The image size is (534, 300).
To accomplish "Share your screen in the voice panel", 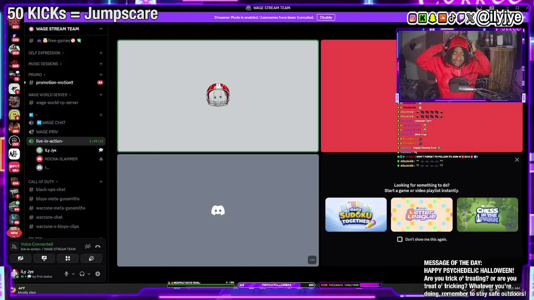I will pyautogui.click(x=44, y=258).
